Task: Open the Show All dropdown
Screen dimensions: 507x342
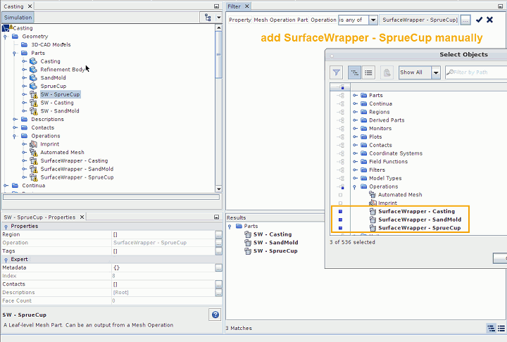Action: coord(436,72)
